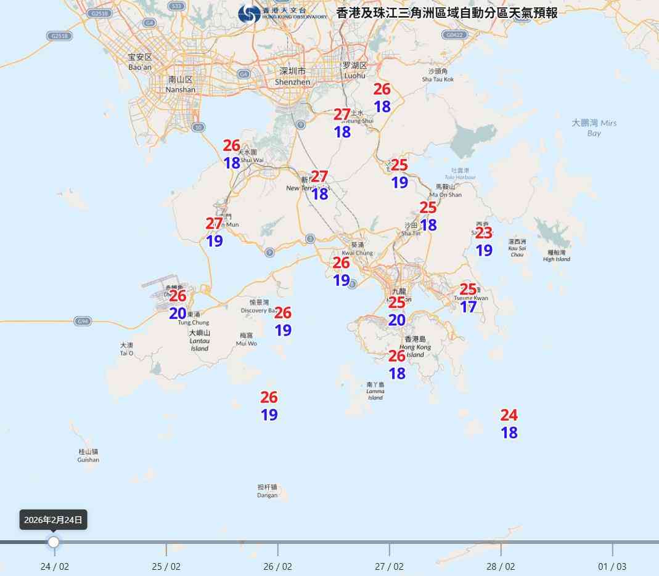
Task: Click the 2026年2月24日 date tooltip
Action: 52,519
